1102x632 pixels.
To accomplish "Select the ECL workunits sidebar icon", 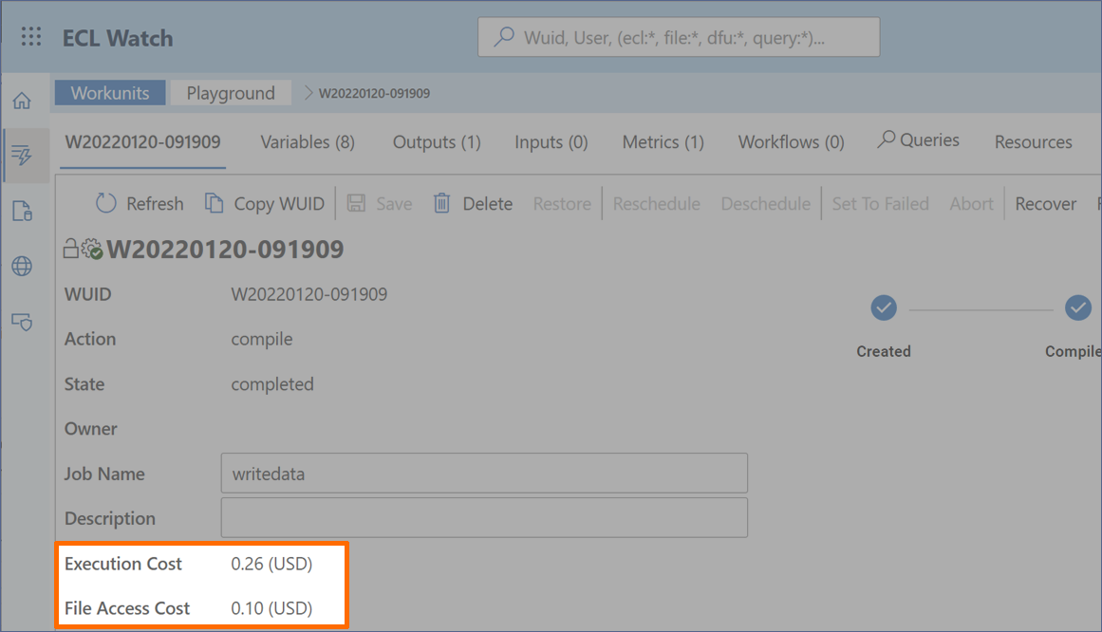I will point(22,156).
